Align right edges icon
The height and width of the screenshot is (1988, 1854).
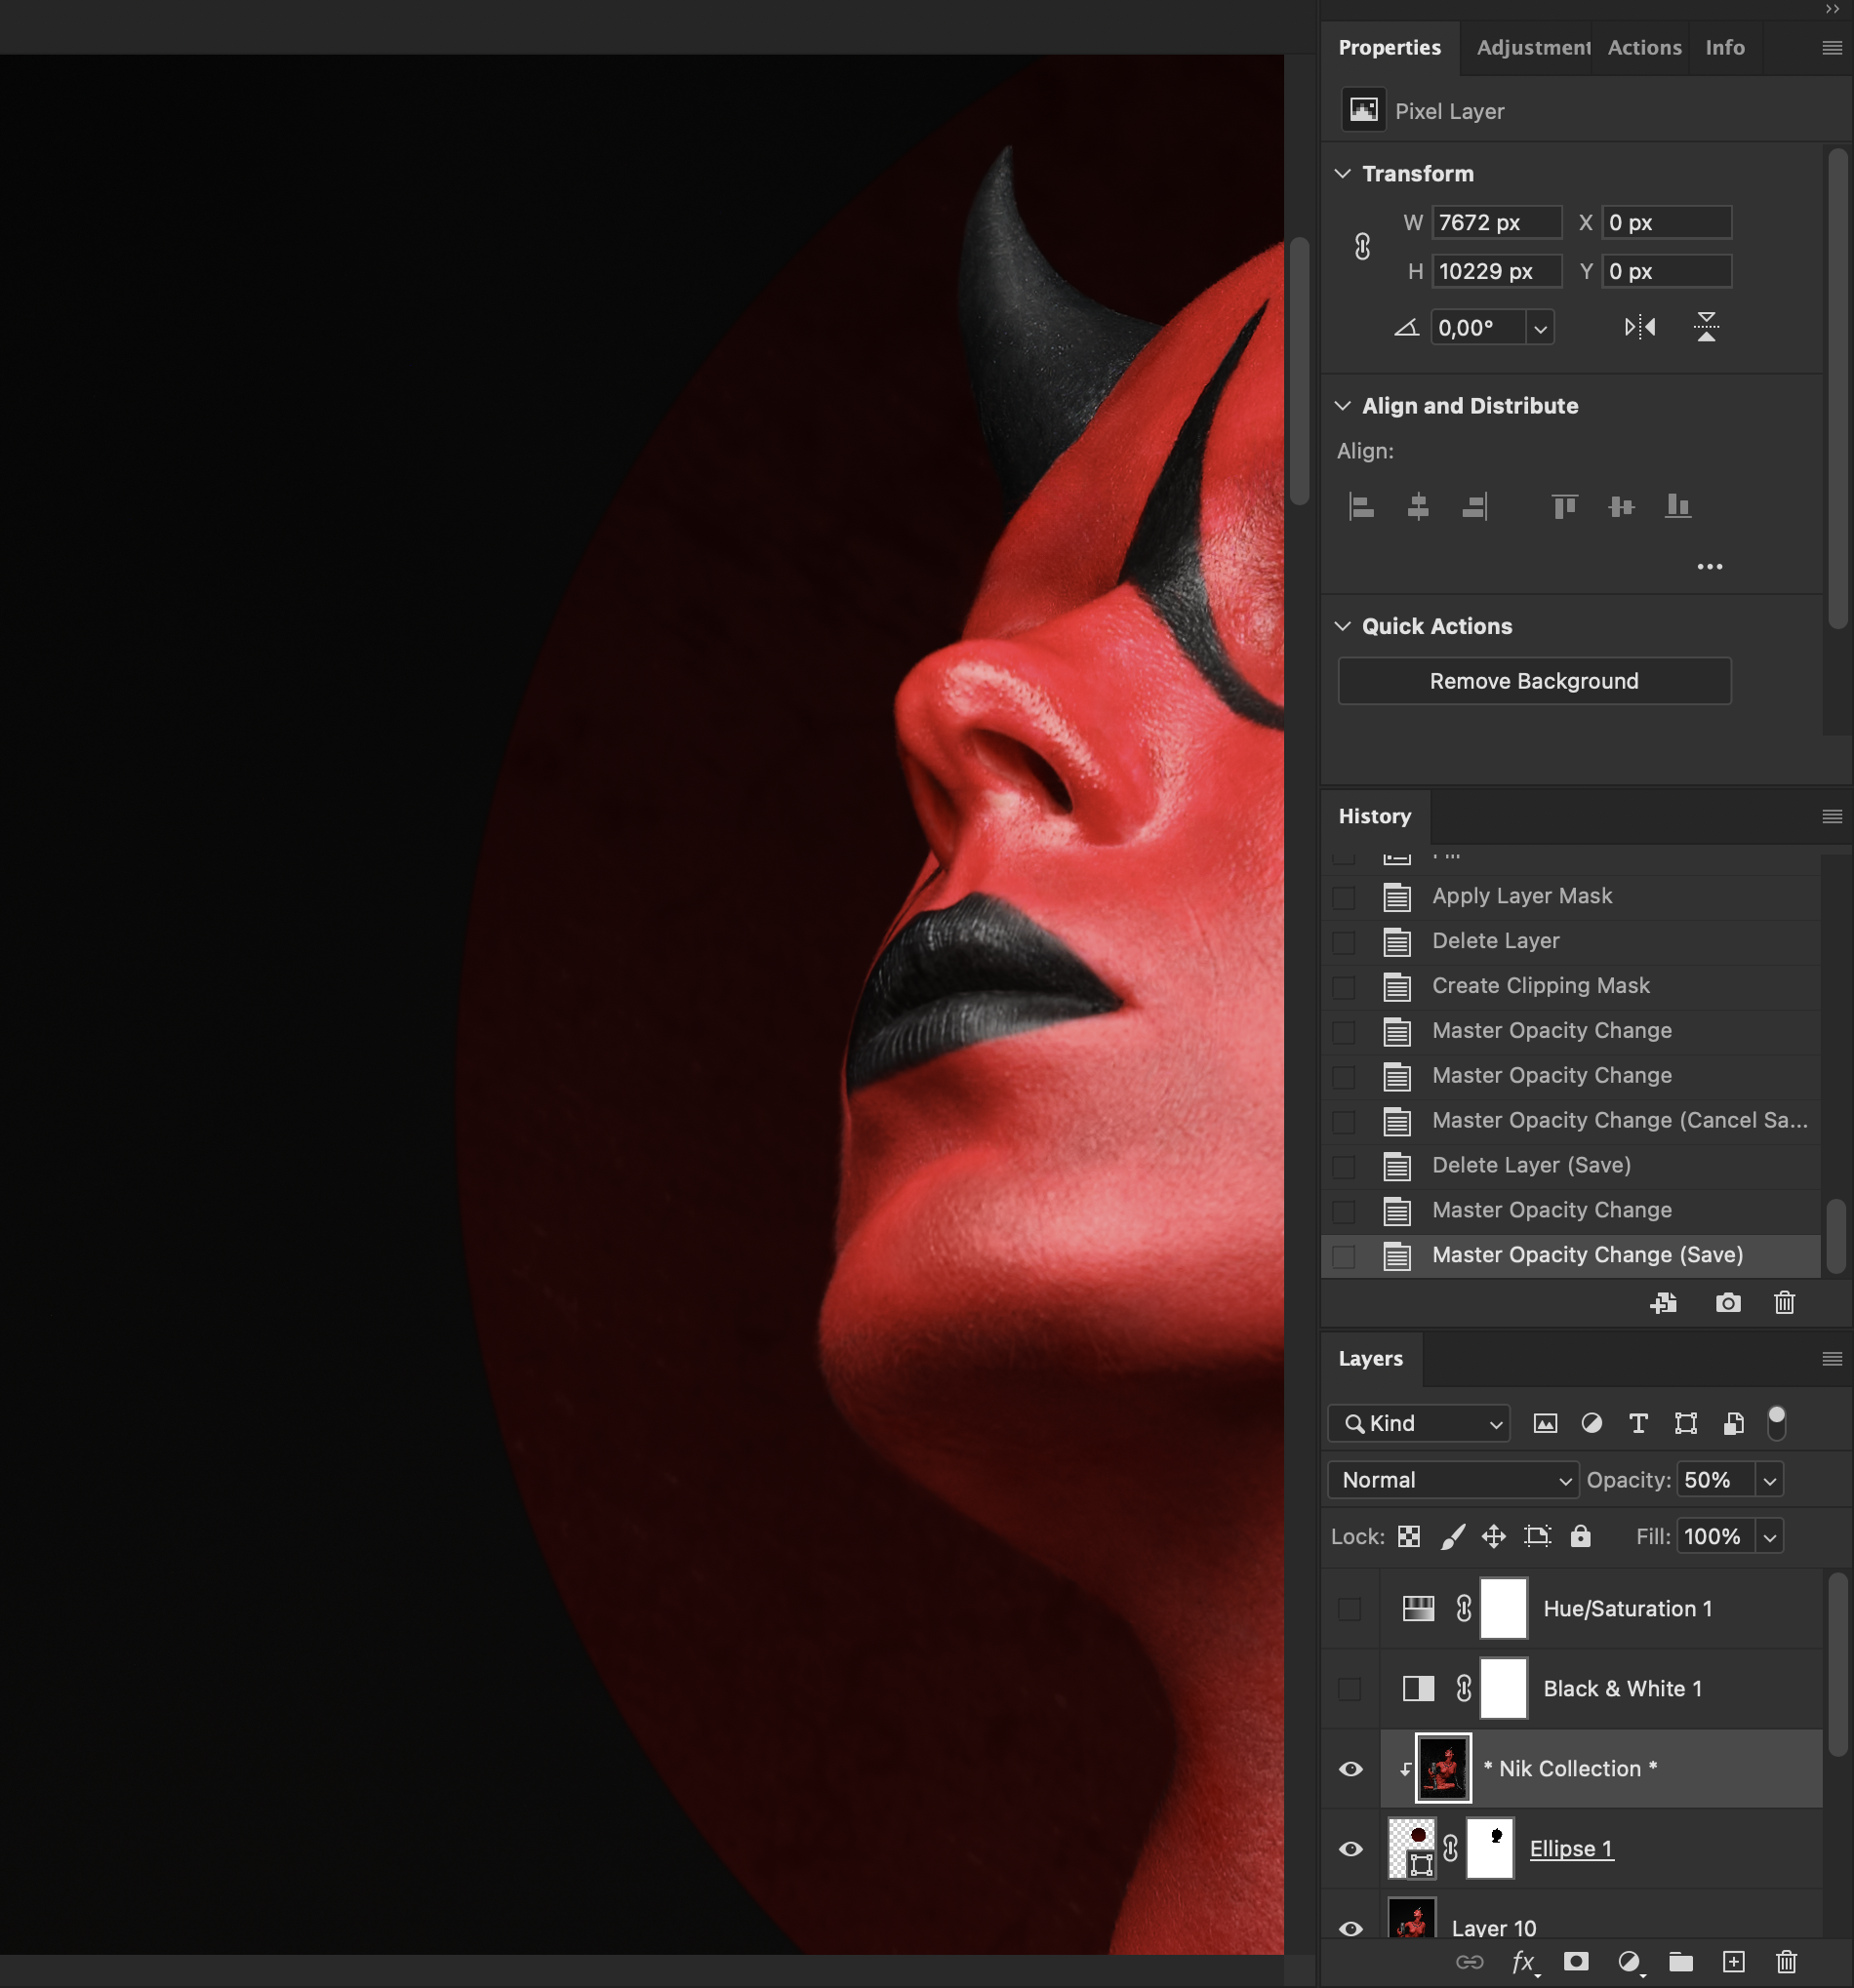point(1474,507)
